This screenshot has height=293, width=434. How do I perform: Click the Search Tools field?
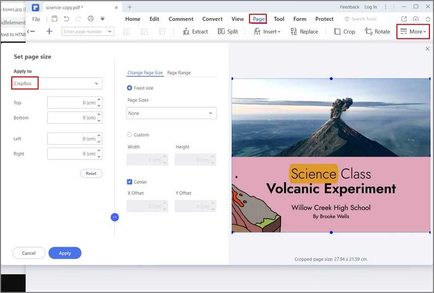click(361, 19)
